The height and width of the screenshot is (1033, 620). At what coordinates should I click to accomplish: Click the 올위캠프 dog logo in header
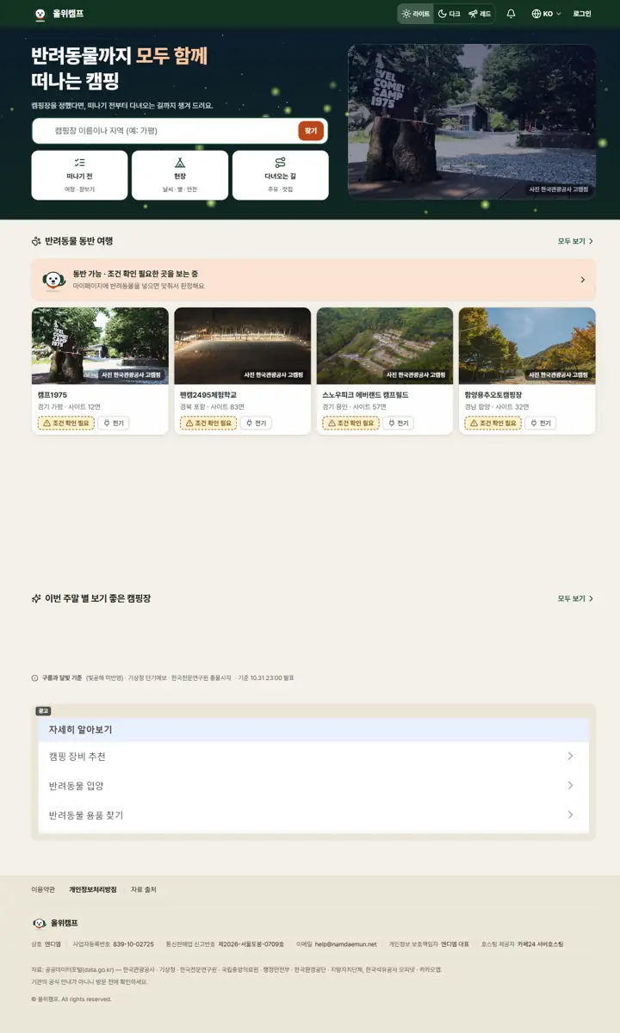click(x=40, y=14)
